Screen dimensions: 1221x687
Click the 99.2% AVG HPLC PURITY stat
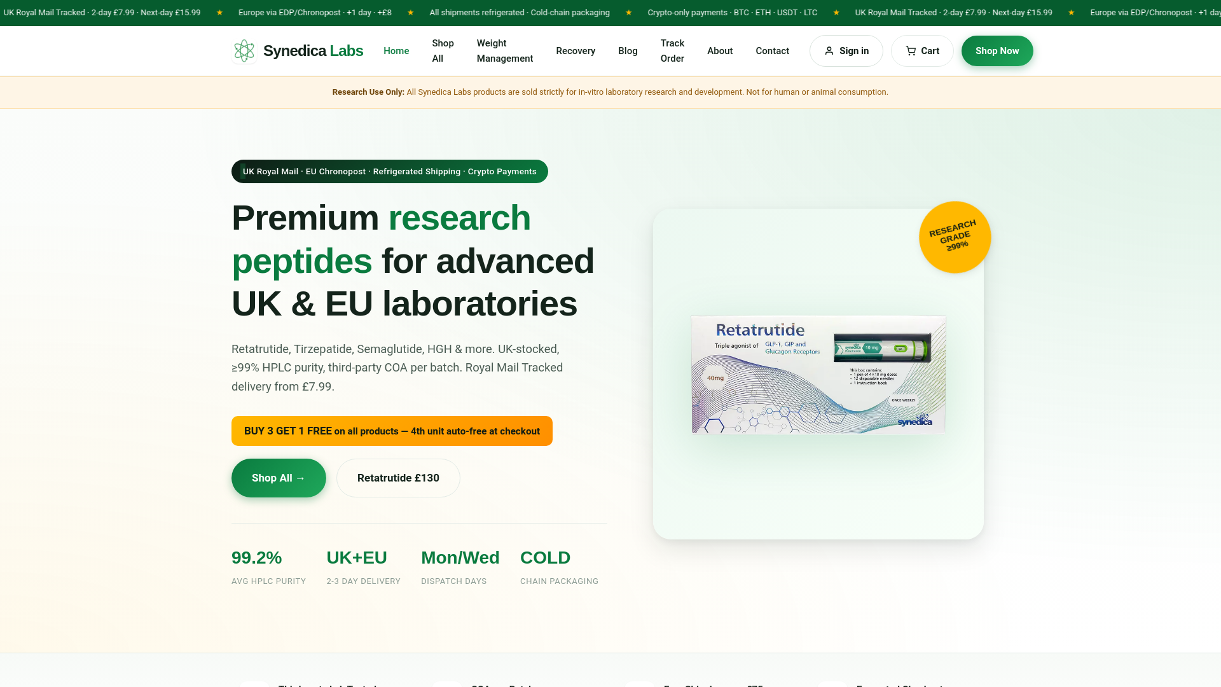point(268,567)
